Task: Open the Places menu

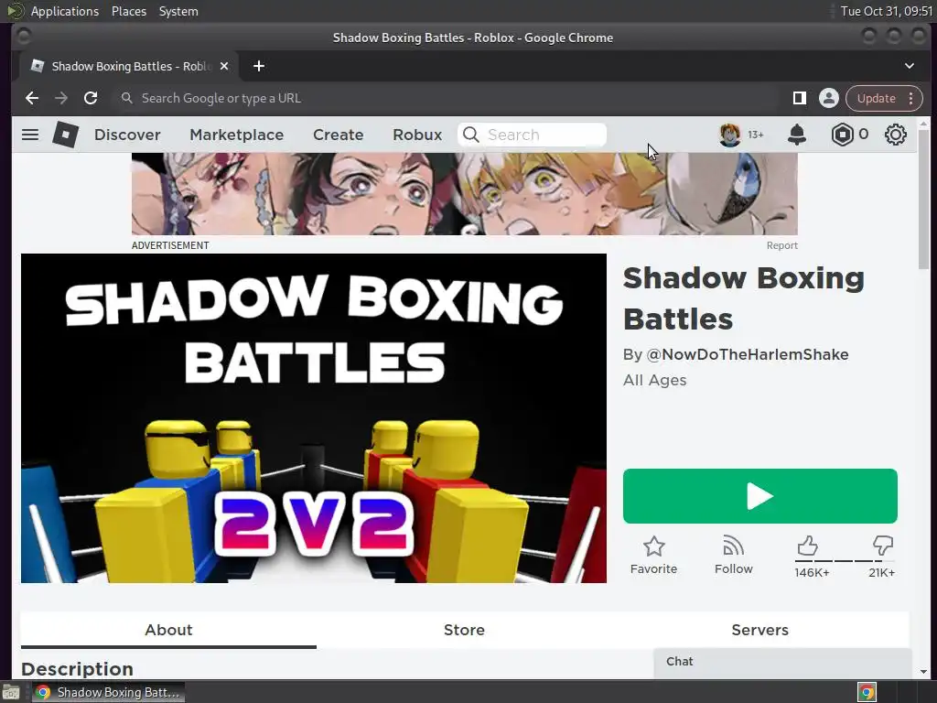Action: pos(129,11)
